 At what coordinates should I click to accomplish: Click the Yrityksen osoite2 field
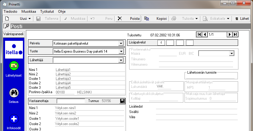[89, 124]
